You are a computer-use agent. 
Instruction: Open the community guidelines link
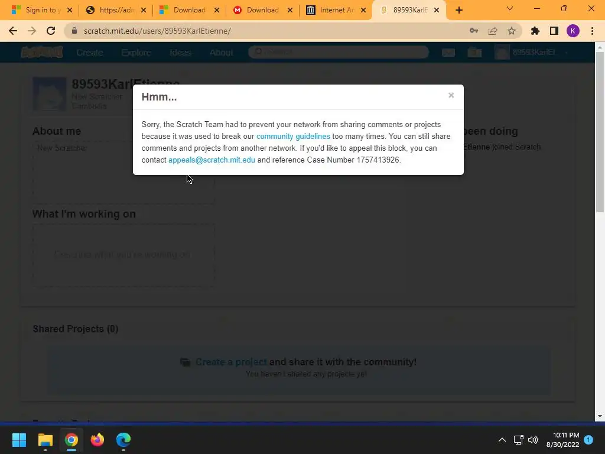click(x=293, y=137)
